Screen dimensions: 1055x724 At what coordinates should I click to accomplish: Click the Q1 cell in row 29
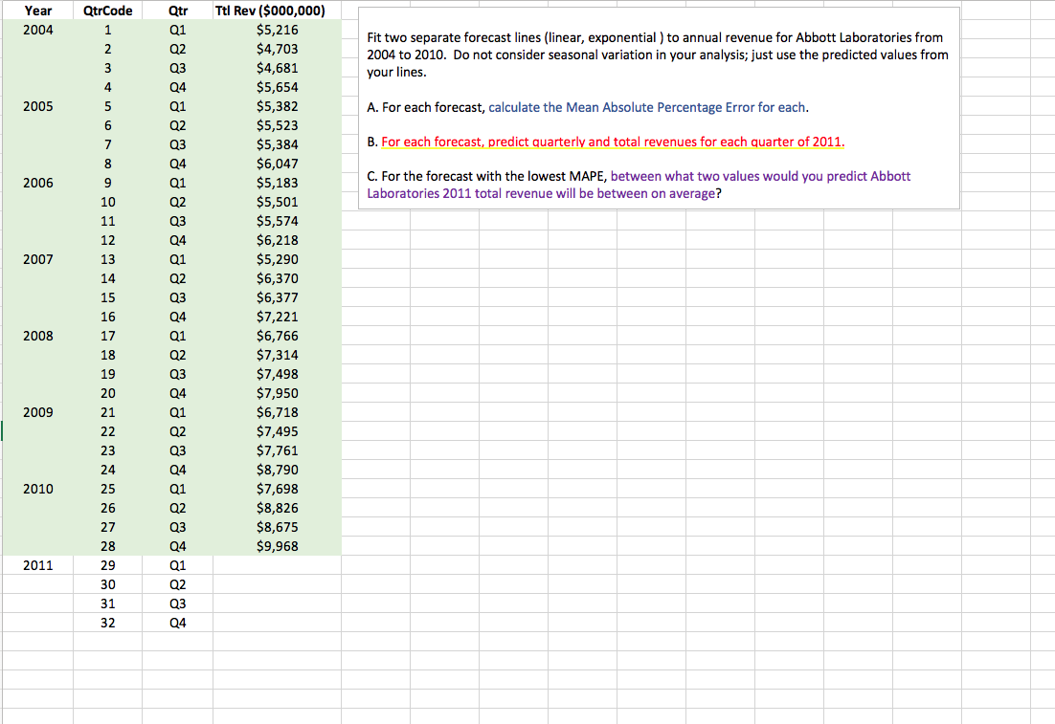pyautogui.click(x=178, y=565)
